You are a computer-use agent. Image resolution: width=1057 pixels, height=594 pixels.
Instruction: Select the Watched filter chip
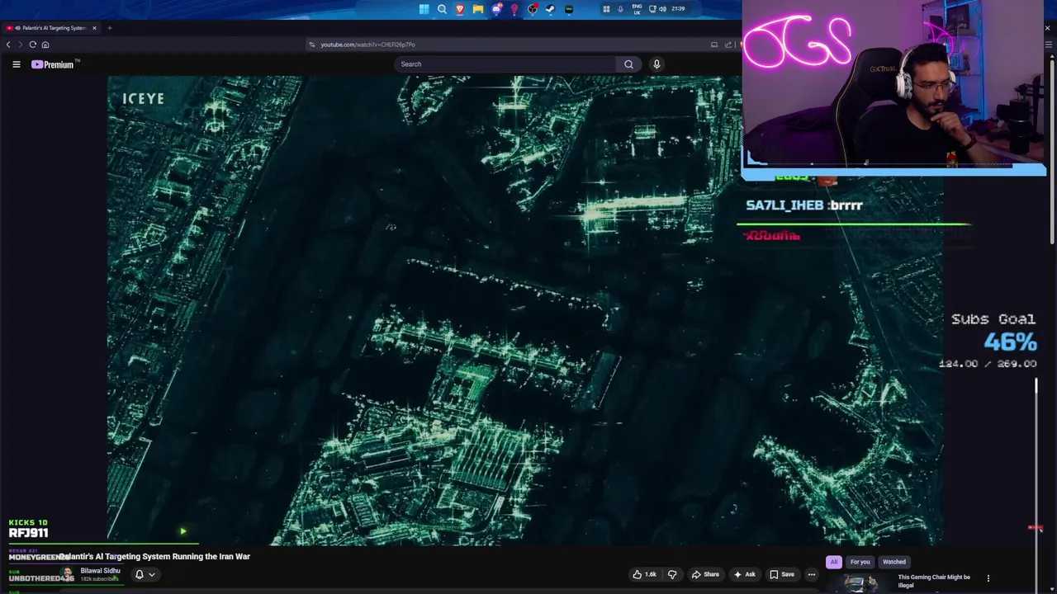point(894,562)
